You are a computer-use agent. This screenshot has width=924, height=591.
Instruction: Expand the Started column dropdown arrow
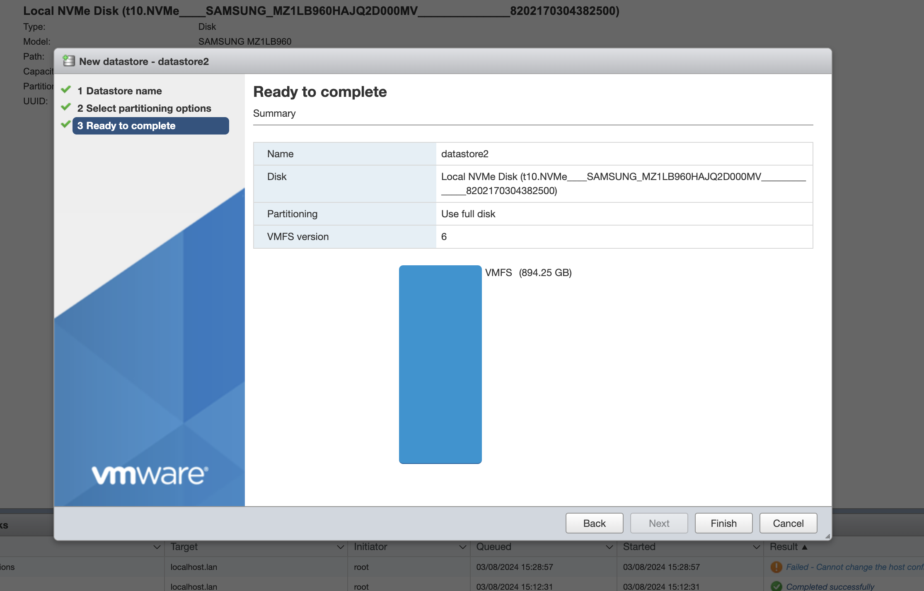tap(756, 547)
